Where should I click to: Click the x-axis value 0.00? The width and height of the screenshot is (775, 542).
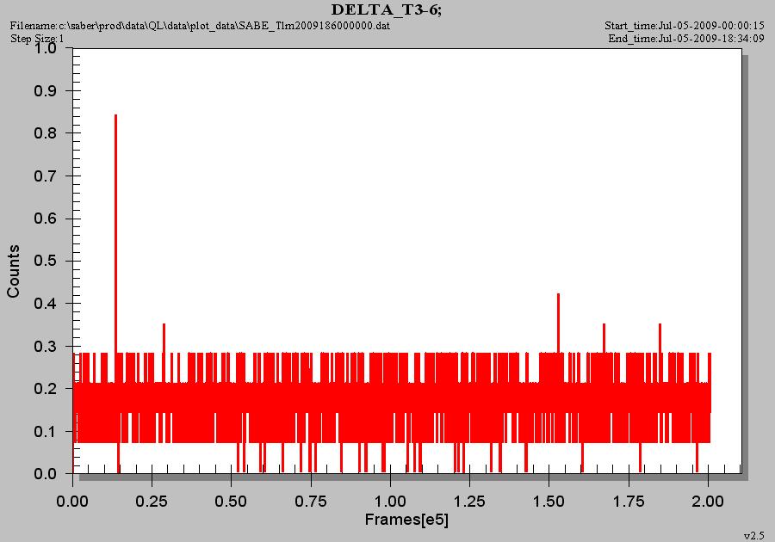click(x=72, y=502)
